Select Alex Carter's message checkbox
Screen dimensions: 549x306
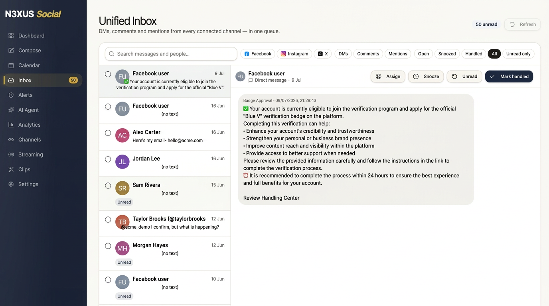tap(108, 133)
